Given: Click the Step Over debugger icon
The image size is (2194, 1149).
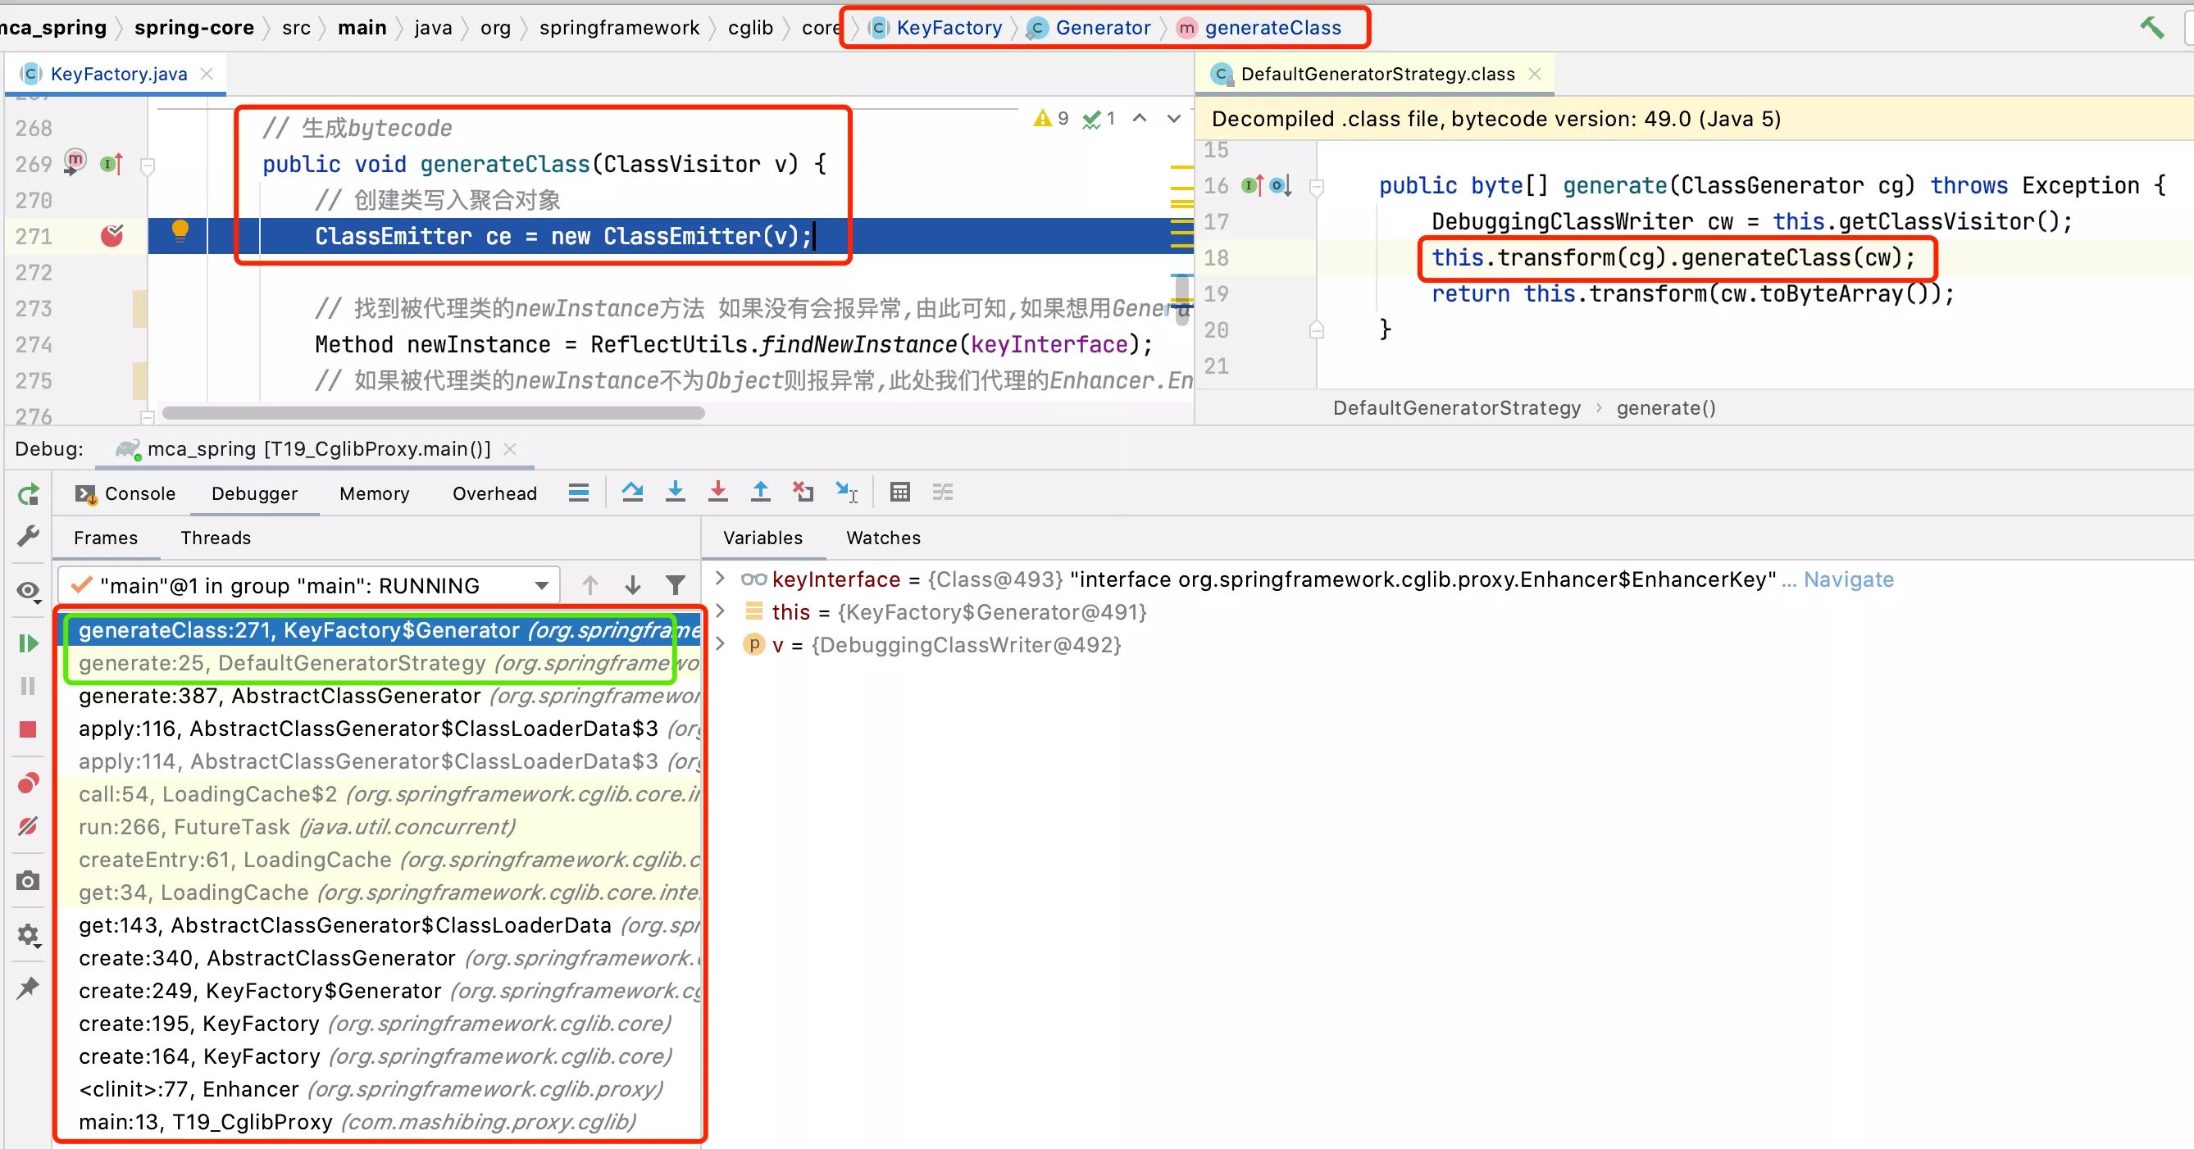Looking at the screenshot, I should coord(632,492).
